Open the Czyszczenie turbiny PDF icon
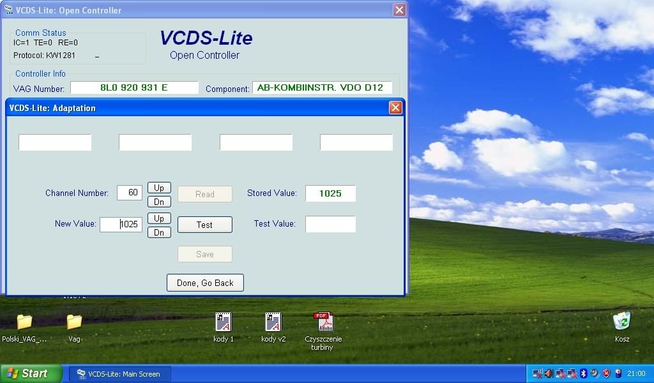 (324, 322)
